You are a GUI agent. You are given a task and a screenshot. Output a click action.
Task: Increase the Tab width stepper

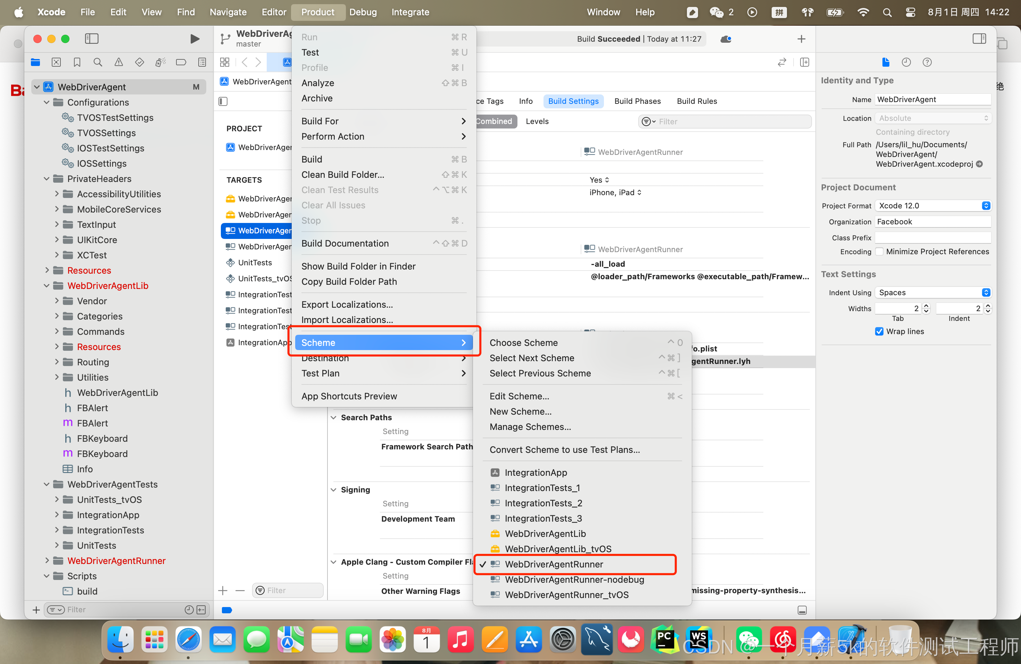click(x=926, y=306)
